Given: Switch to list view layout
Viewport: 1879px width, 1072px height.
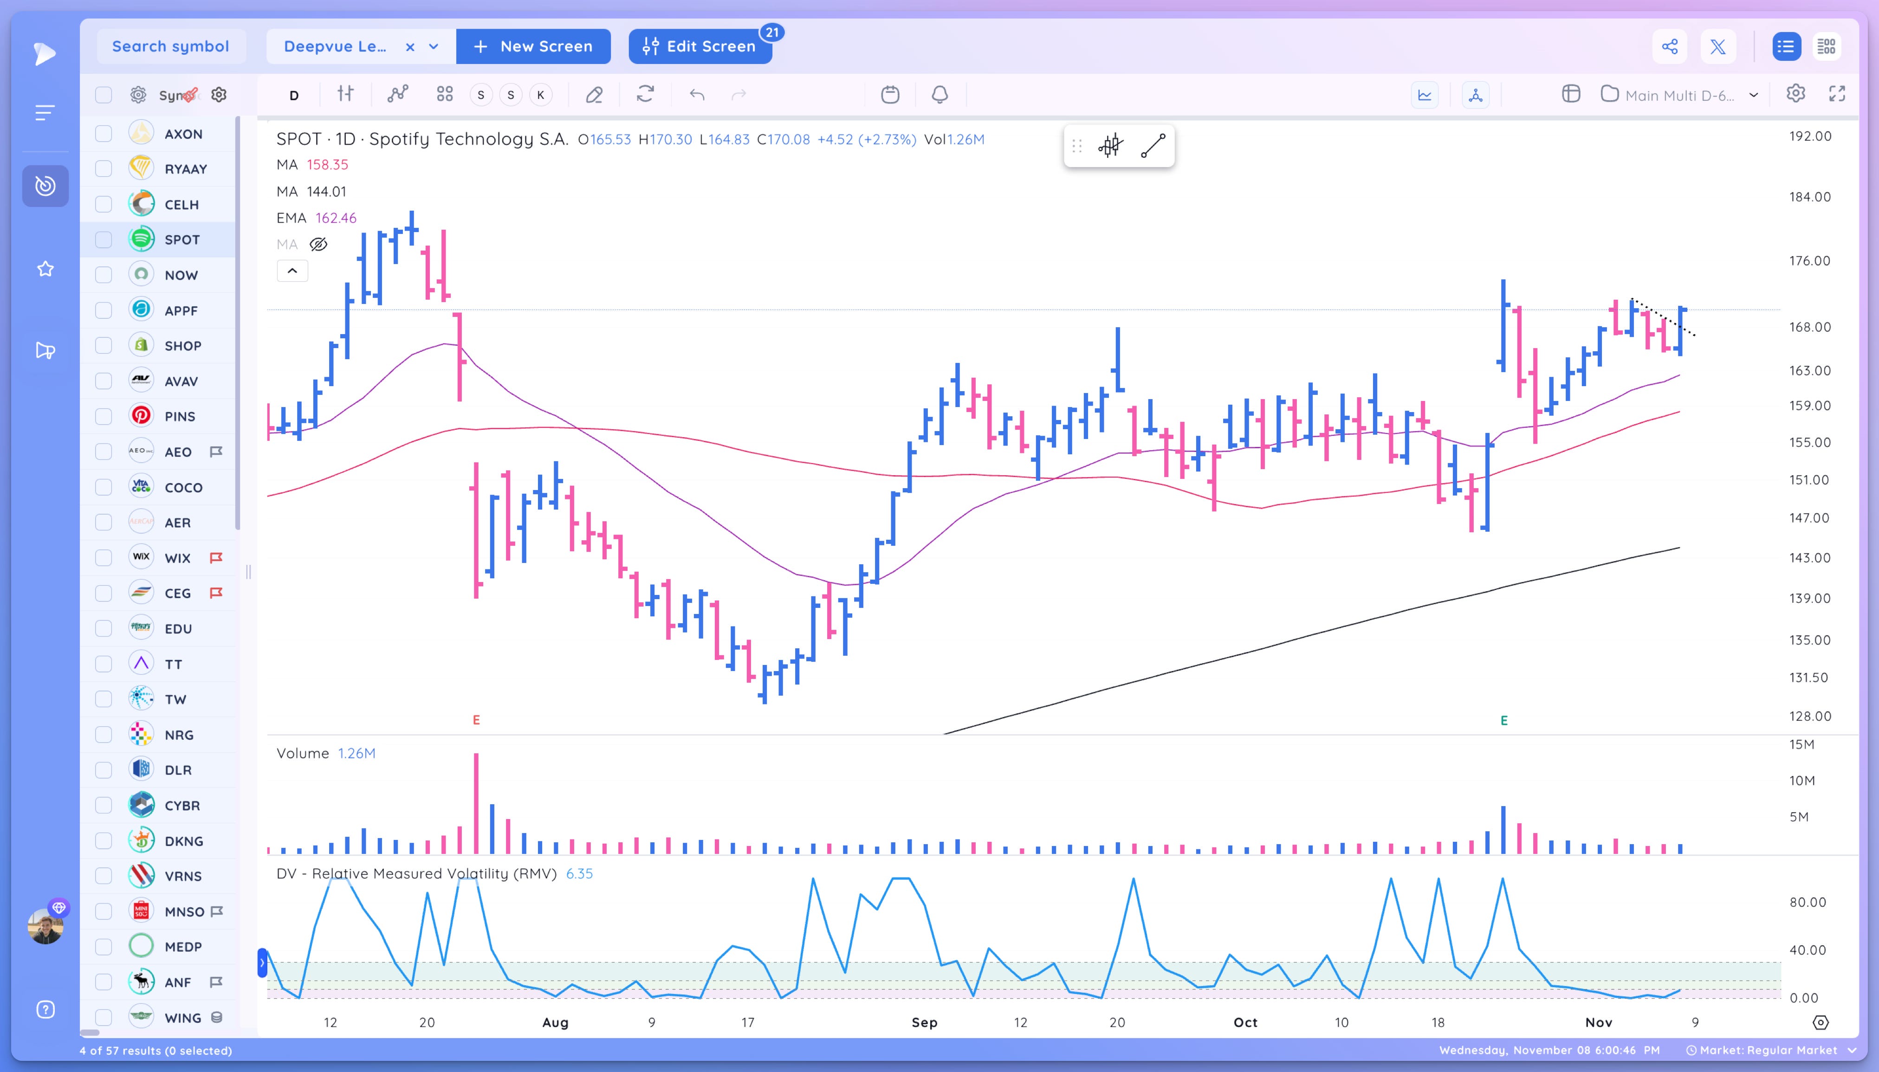Looking at the screenshot, I should pyautogui.click(x=1786, y=46).
